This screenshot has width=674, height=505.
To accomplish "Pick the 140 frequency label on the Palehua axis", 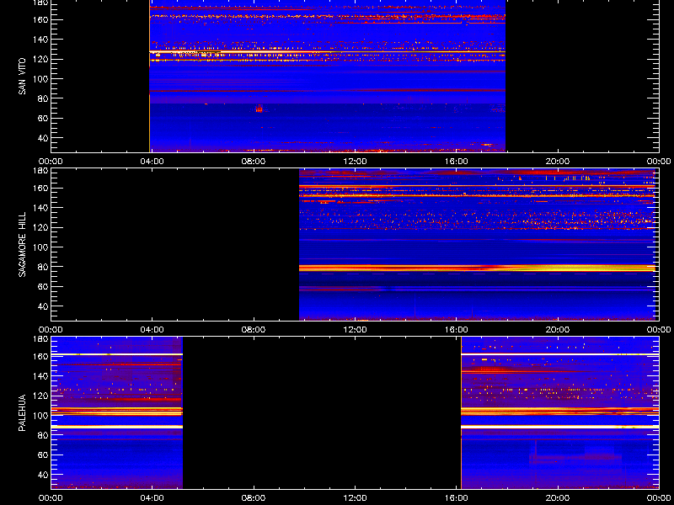I will (41, 376).
